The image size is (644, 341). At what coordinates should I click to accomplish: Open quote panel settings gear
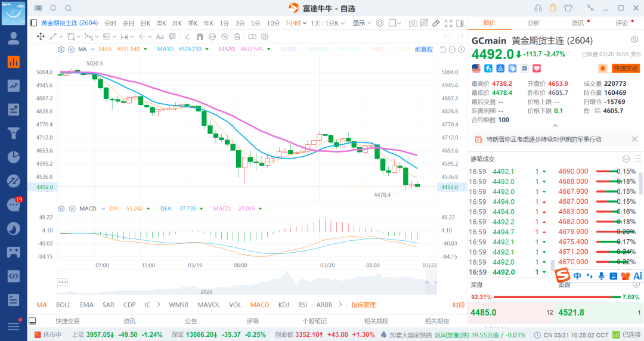(x=634, y=39)
